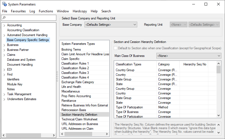225x139 pixels.
Task: Select Exchange Rate Category parameter type
Action: (x=78, y=82)
